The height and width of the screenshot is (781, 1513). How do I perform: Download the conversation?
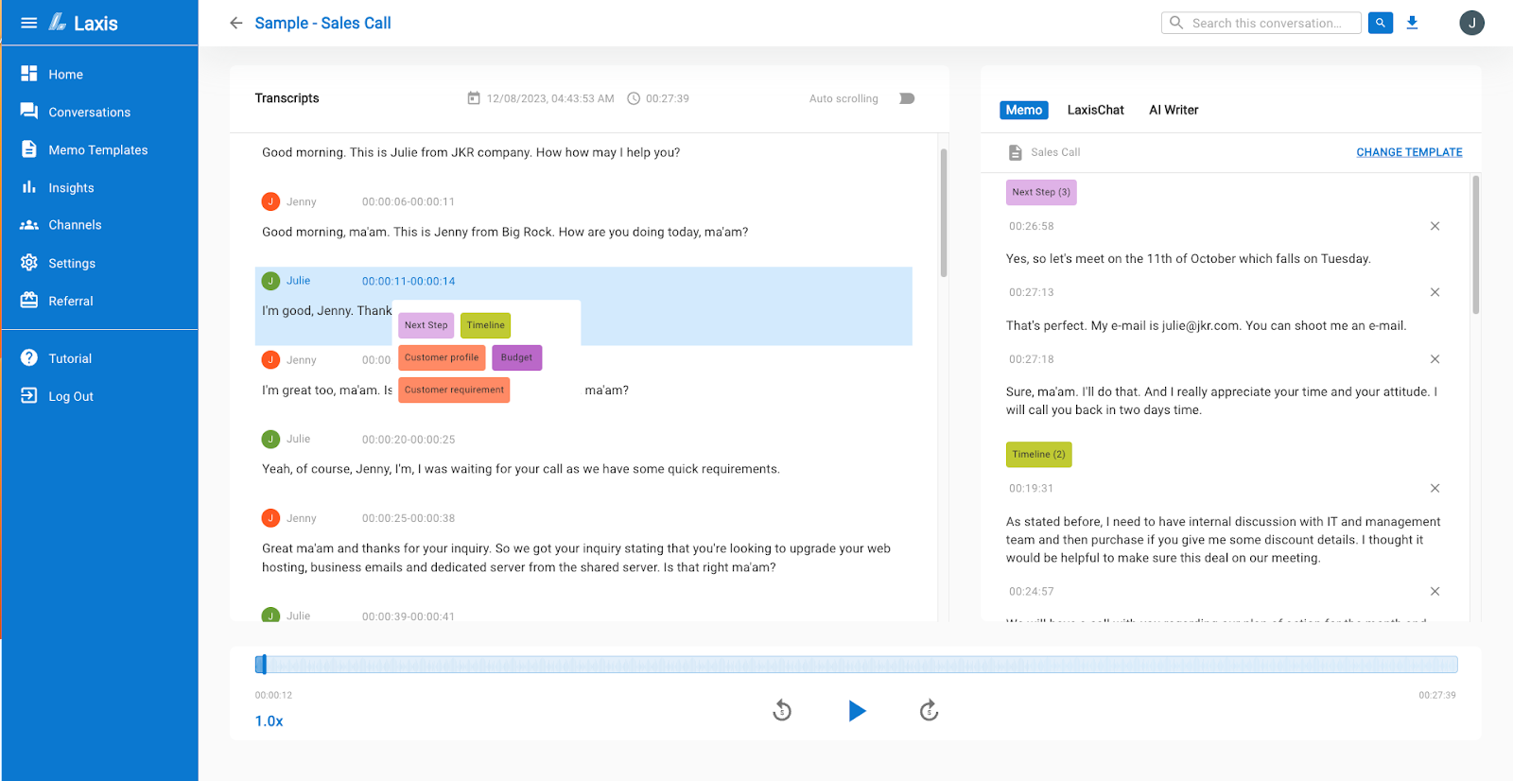(x=1412, y=23)
